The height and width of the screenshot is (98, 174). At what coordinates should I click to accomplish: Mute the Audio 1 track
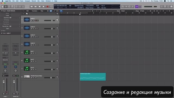[32, 21]
